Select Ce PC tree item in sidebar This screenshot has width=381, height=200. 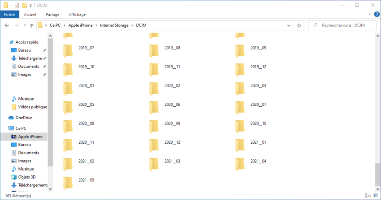coord(21,128)
